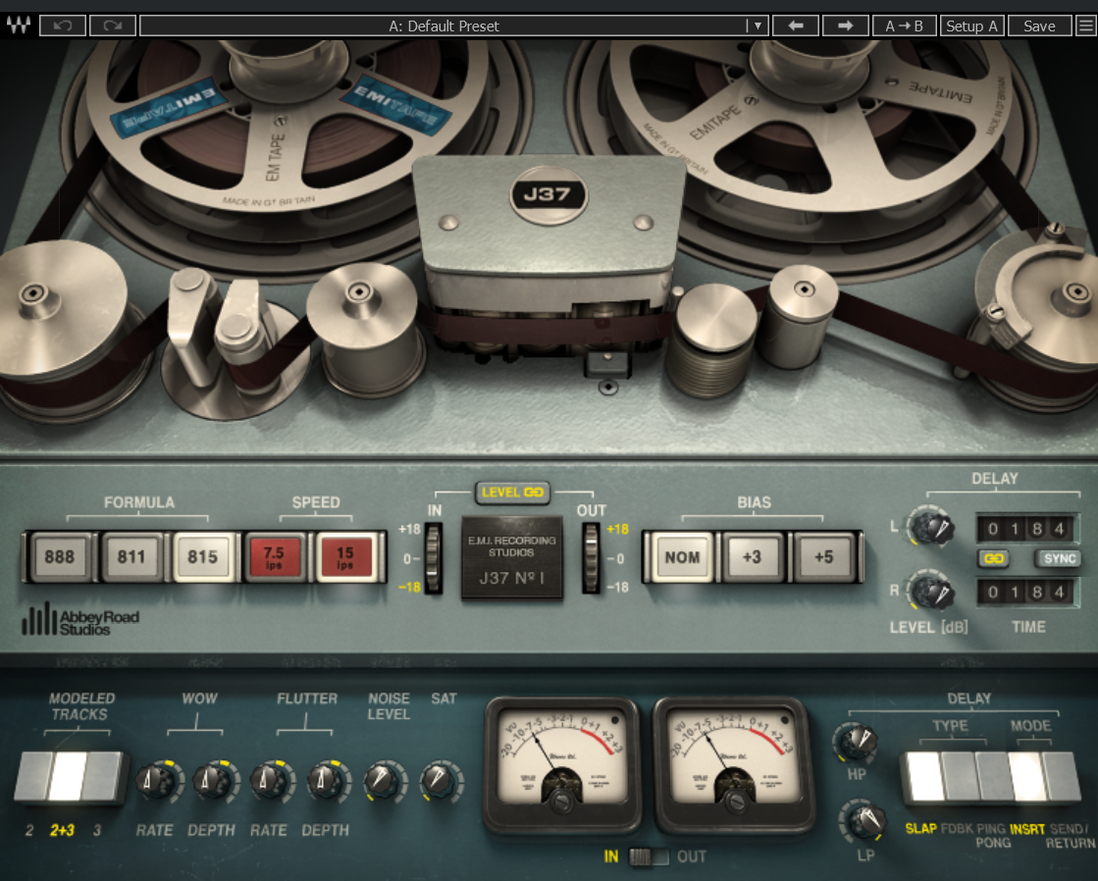
Task: Toggle the VU meter IN/OUT switch
Action: point(649,856)
